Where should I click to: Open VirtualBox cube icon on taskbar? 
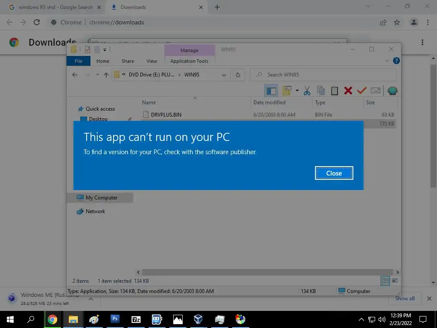[x=198, y=319]
